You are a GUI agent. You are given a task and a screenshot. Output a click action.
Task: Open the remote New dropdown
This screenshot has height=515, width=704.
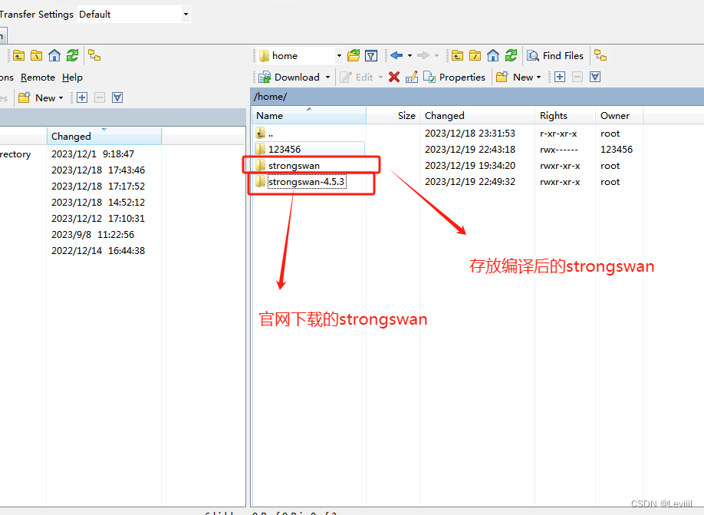[x=518, y=78]
